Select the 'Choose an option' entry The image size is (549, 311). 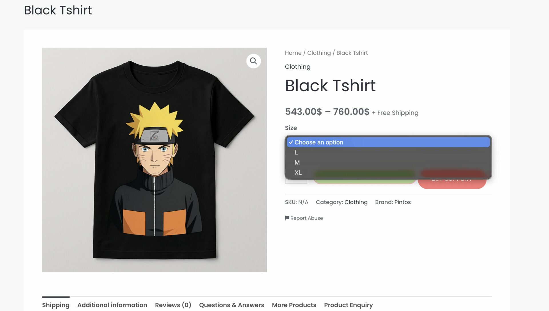click(319, 142)
